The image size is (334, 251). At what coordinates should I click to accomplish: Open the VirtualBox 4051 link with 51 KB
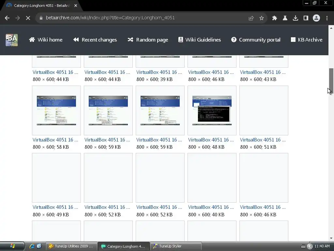click(263, 140)
